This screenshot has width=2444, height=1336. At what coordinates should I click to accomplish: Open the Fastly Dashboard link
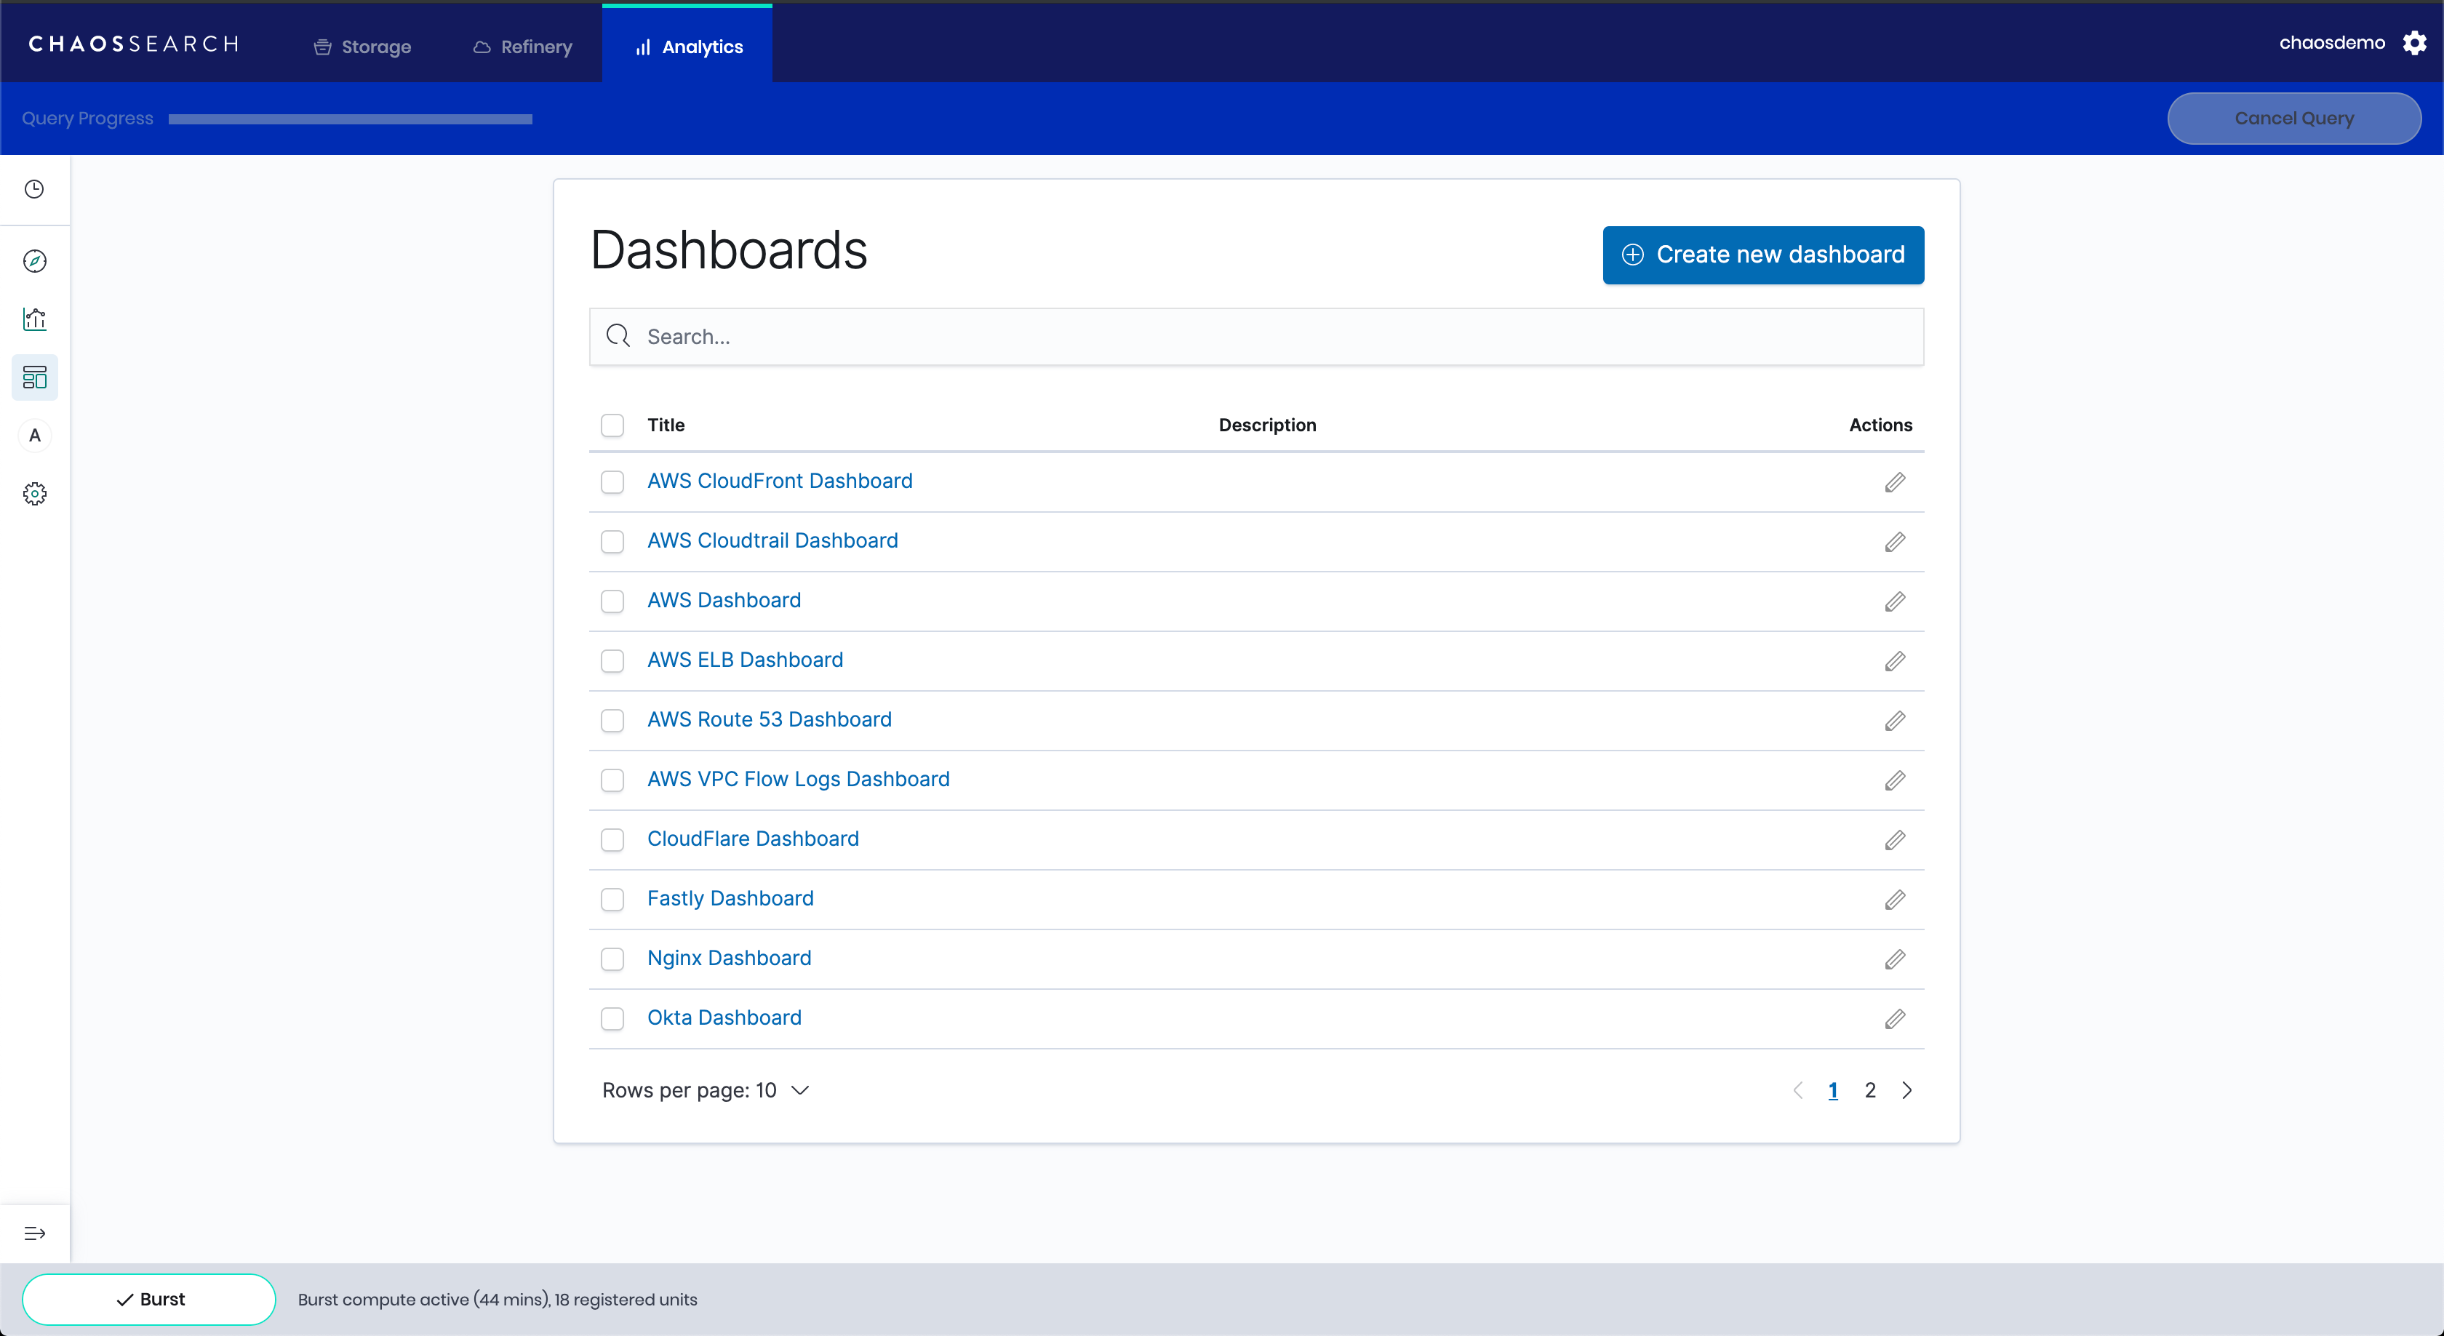tap(730, 899)
